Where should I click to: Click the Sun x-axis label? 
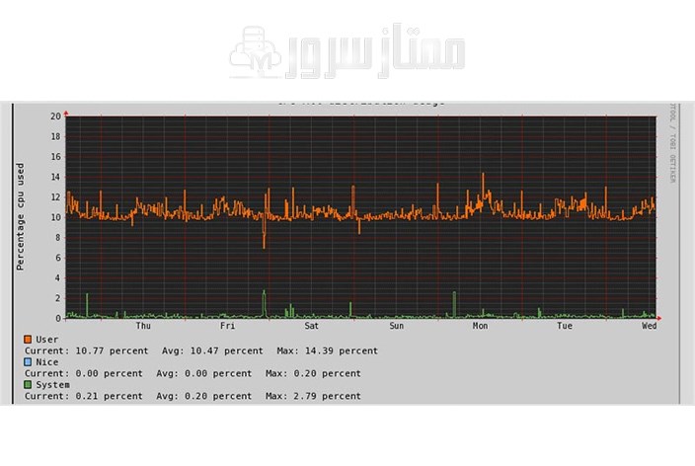pos(396,326)
